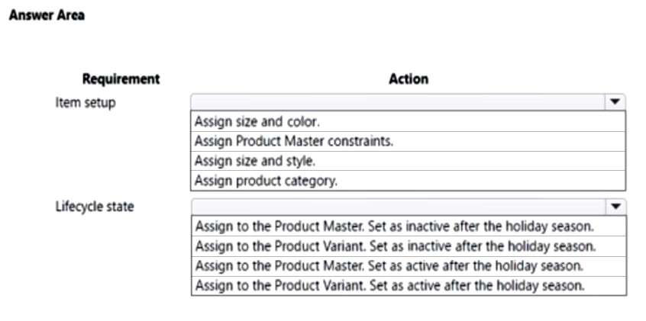Choose Product Variant inactive after holiday option
The width and height of the screenshot is (646, 321).
(395, 246)
